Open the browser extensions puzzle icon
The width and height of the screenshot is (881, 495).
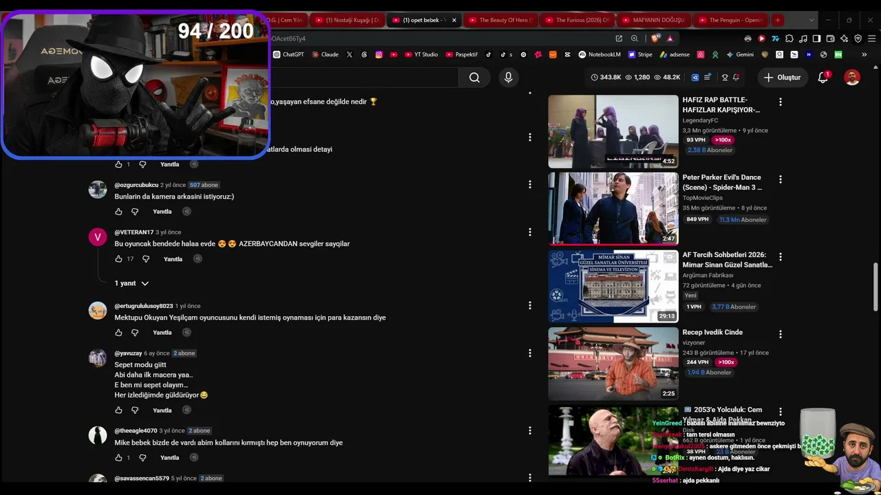point(789,38)
